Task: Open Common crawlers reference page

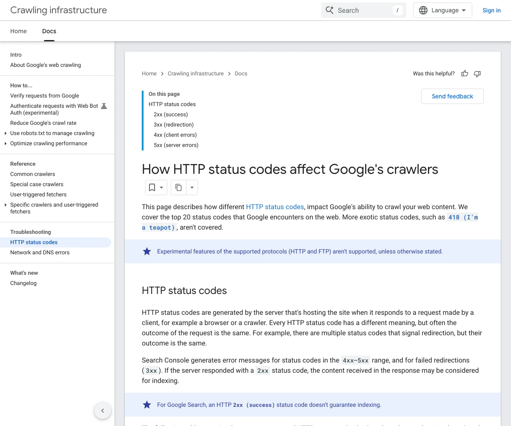Action: click(33, 174)
